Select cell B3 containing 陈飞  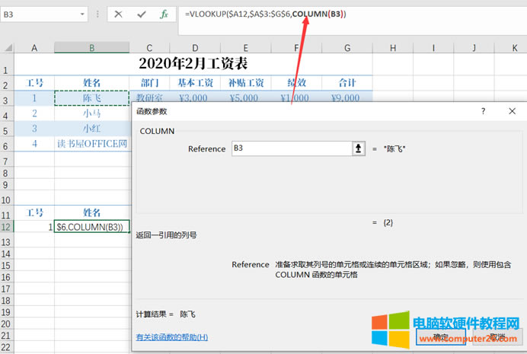tap(91, 98)
